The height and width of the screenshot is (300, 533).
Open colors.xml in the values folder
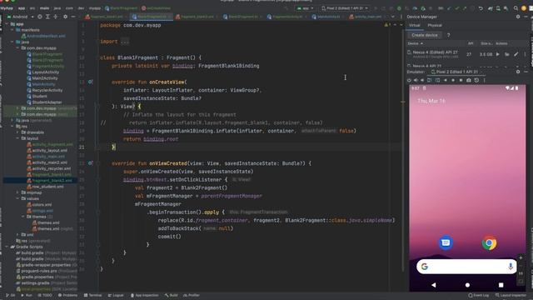click(x=39, y=205)
